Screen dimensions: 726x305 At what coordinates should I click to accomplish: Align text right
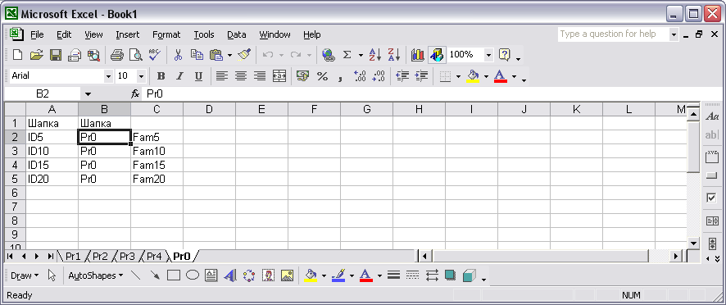tap(261, 76)
